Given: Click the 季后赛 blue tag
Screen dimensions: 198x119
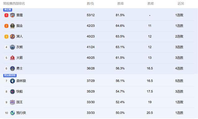Looking at the screenshot, I should click(x=7, y=10).
